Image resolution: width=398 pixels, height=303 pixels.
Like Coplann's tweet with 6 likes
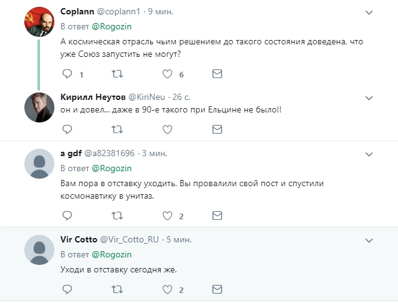click(167, 74)
